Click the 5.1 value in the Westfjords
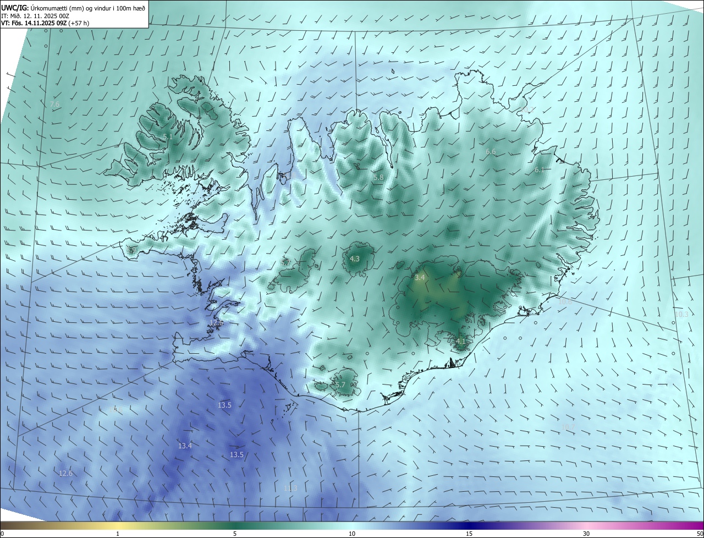This screenshot has width=704, height=538. coord(168,136)
